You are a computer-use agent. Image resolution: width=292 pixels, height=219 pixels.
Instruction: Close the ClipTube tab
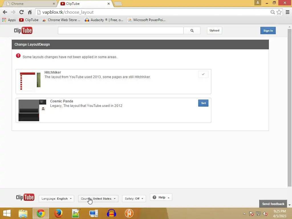[x=109, y=4]
